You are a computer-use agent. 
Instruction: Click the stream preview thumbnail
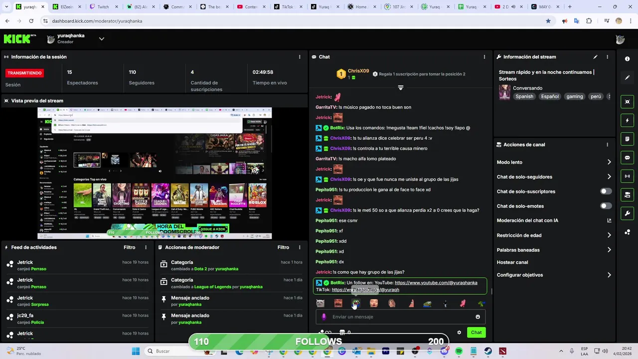pyautogui.click(x=155, y=174)
